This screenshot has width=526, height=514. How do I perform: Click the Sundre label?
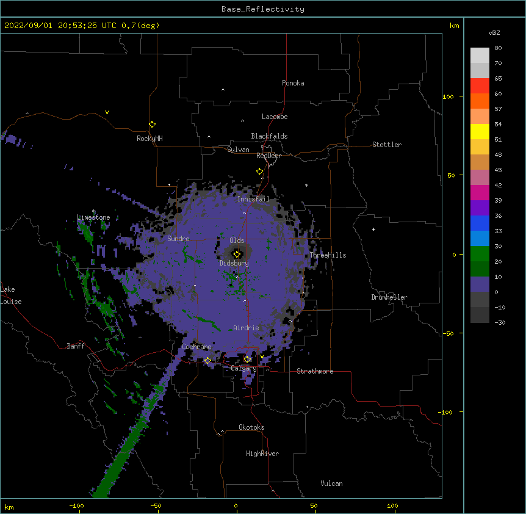178,239
